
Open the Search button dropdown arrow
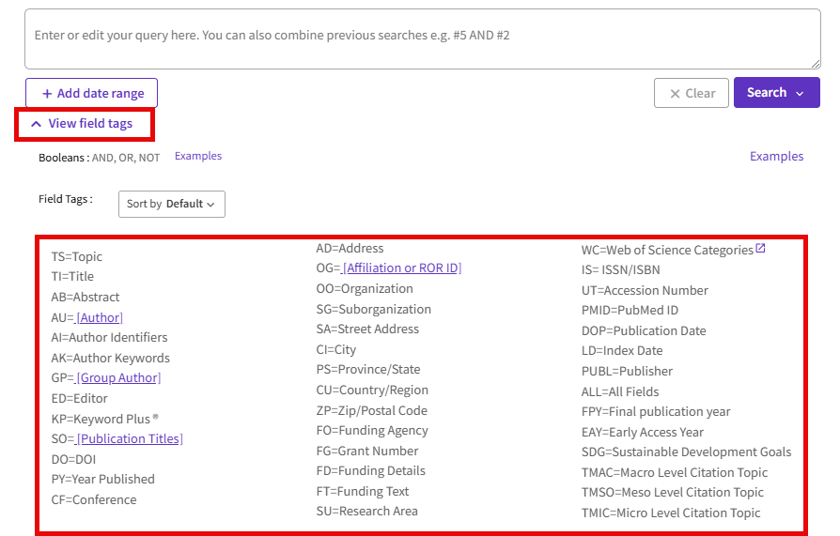(x=801, y=93)
